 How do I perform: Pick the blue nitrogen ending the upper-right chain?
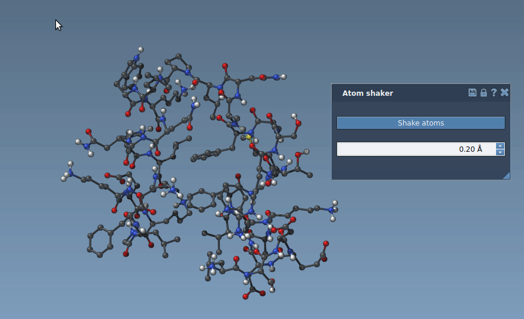(x=275, y=77)
